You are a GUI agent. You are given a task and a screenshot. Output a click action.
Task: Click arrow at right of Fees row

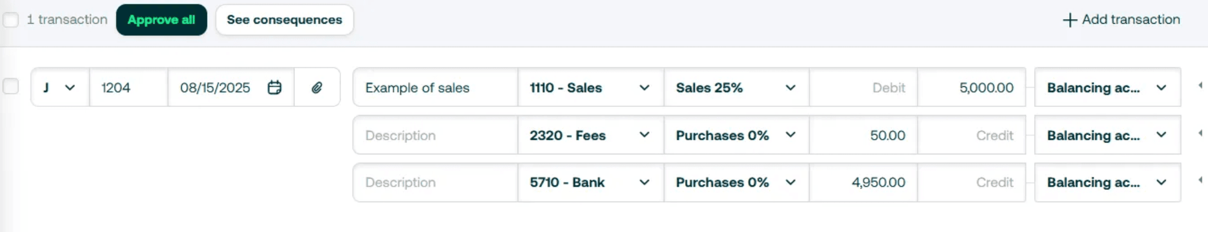pyautogui.click(x=1200, y=133)
